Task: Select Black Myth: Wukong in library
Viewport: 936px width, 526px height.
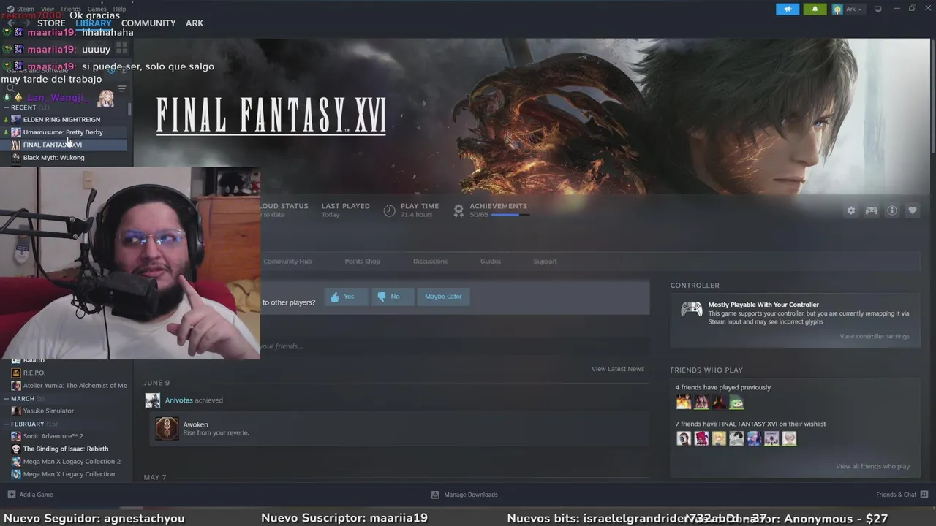Action: pyautogui.click(x=53, y=158)
